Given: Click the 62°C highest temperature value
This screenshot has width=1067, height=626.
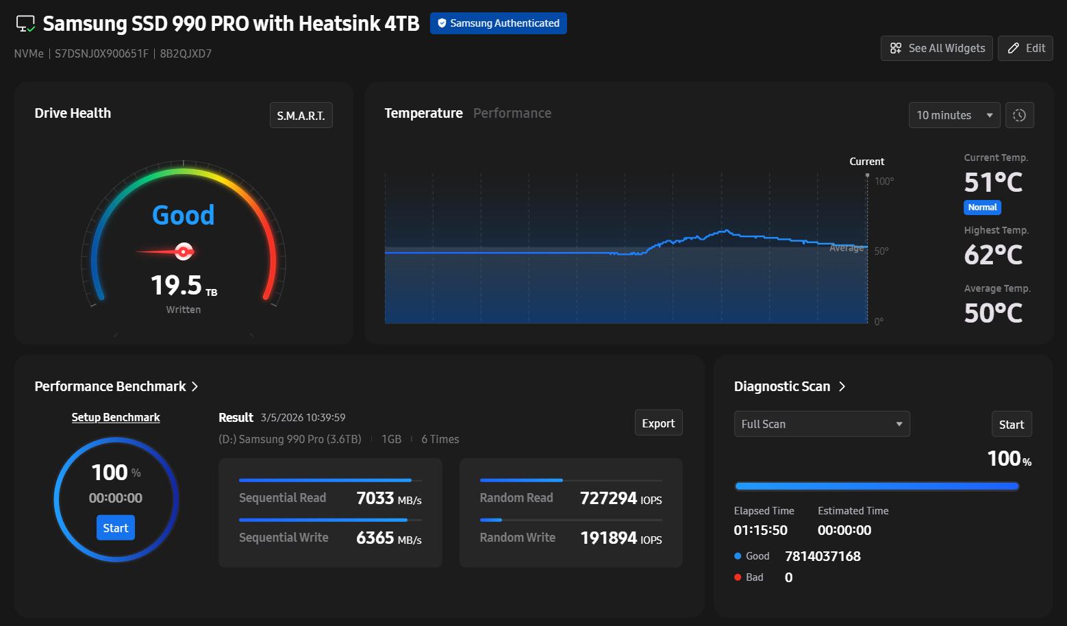Looking at the screenshot, I should click(x=993, y=255).
